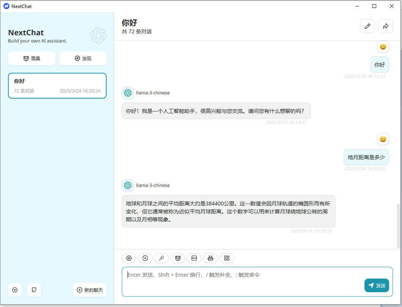The height and width of the screenshot is (307, 402).
Task: Click the llama-3-chinese avatar on moon distance reply
Action: 128,185
